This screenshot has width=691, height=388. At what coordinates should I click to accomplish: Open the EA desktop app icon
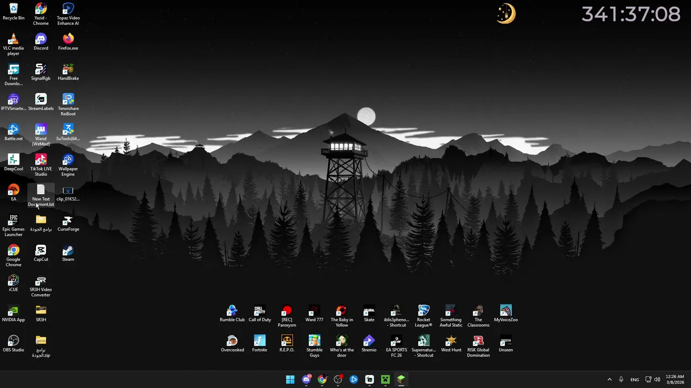[13, 193]
